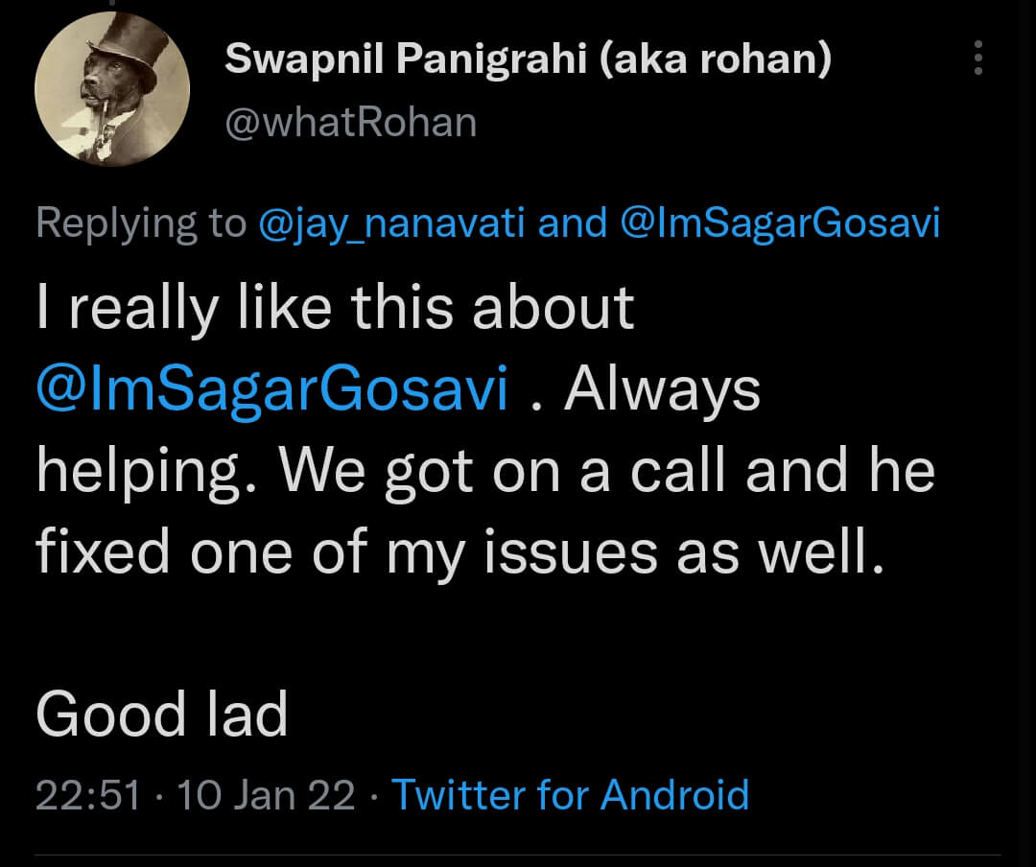This screenshot has width=1036, height=867.
Task: Open @jay_nanavati in the replying-to line
Action: (x=393, y=223)
